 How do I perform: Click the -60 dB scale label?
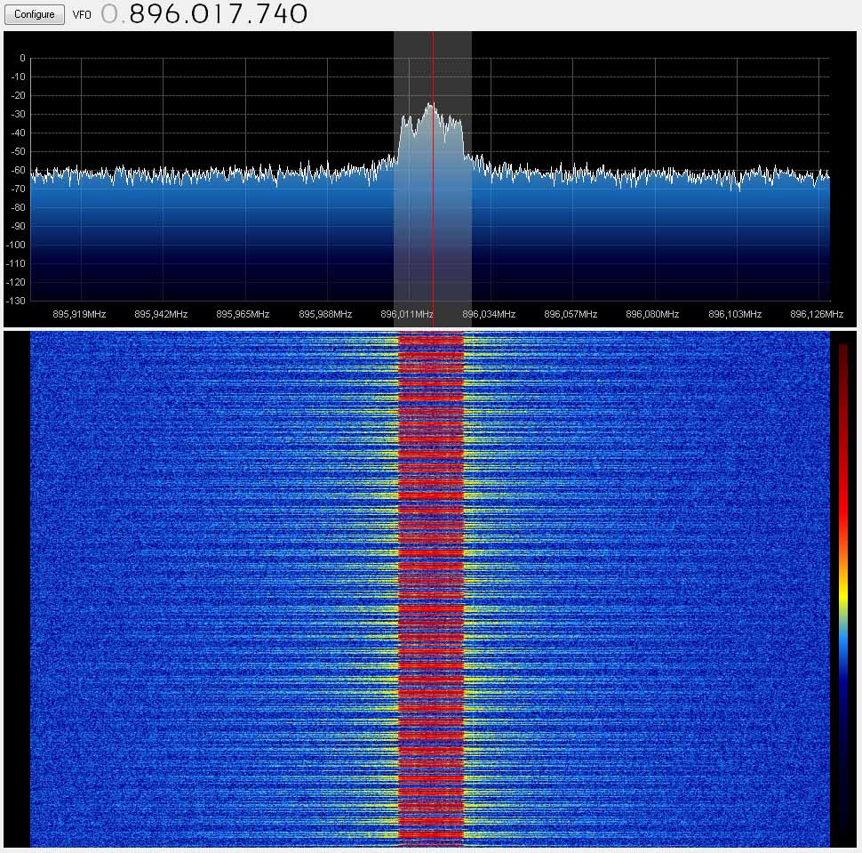pyautogui.click(x=18, y=170)
